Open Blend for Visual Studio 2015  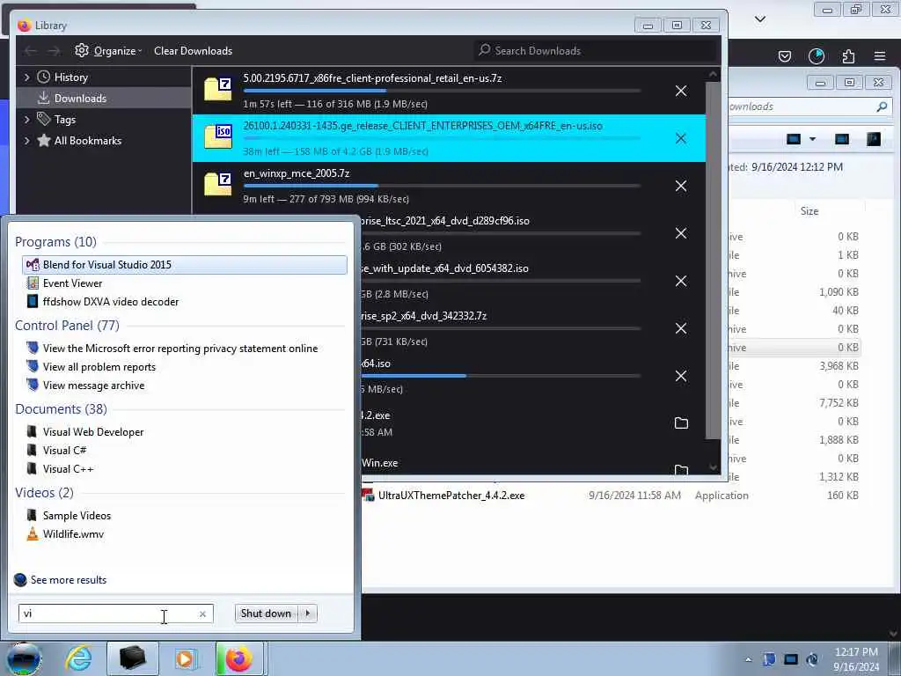click(185, 264)
